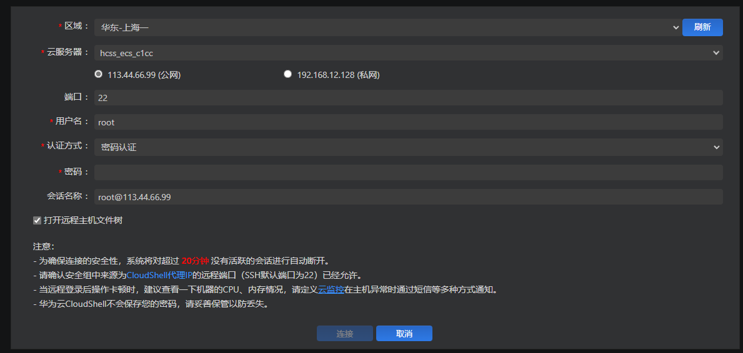Click the 注意: heading text
The height and width of the screenshot is (353, 743).
[44, 246]
